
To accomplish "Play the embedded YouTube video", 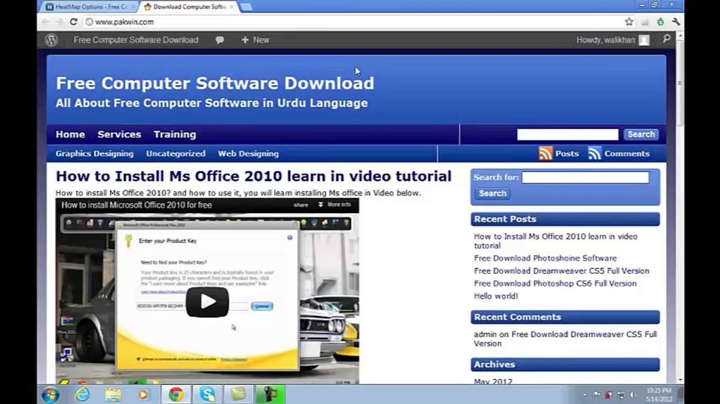I will click(x=207, y=302).
